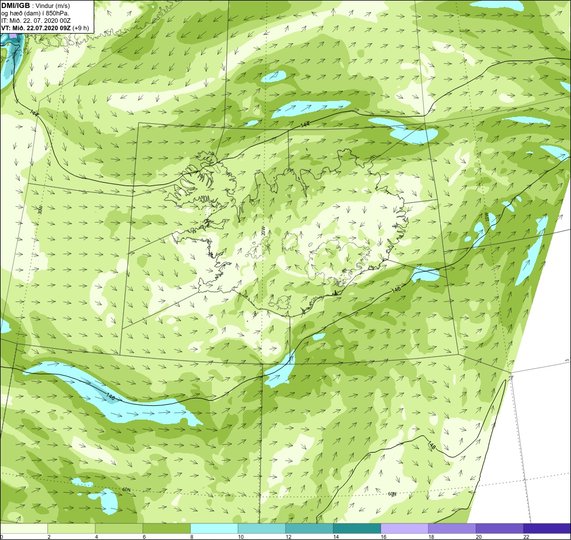Click the legend tick value "22"

[526, 537]
